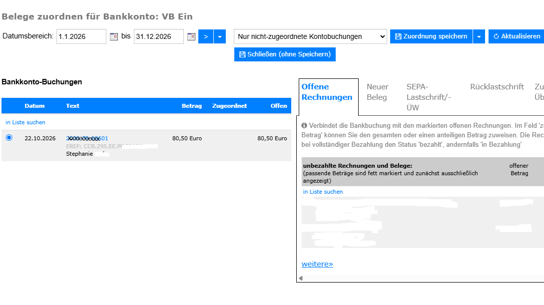Expand the date range arrow dropdown
Image resolution: width=544 pixels, height=305 pixels.
[x=220, y=36]
